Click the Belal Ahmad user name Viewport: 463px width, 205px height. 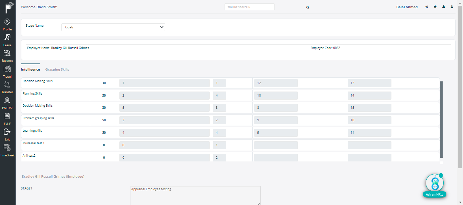pyautogui.click(x=407, y=7)
